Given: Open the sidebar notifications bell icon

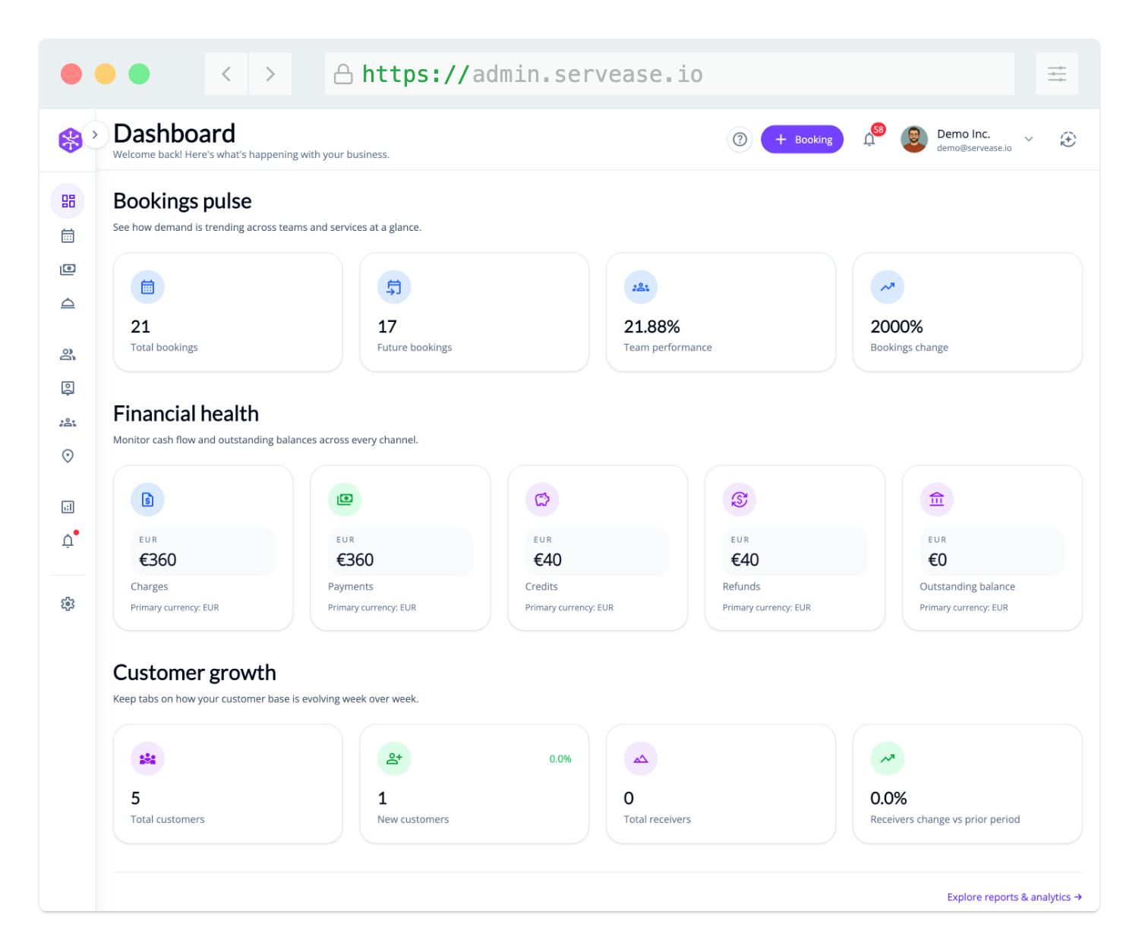Looking at the screenshot, I should click(68, 541).
